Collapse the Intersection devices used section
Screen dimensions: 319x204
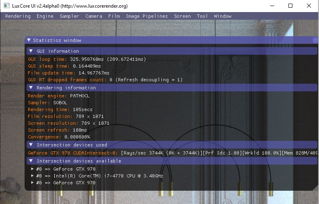pyautogui.click(x=31, y=145)
